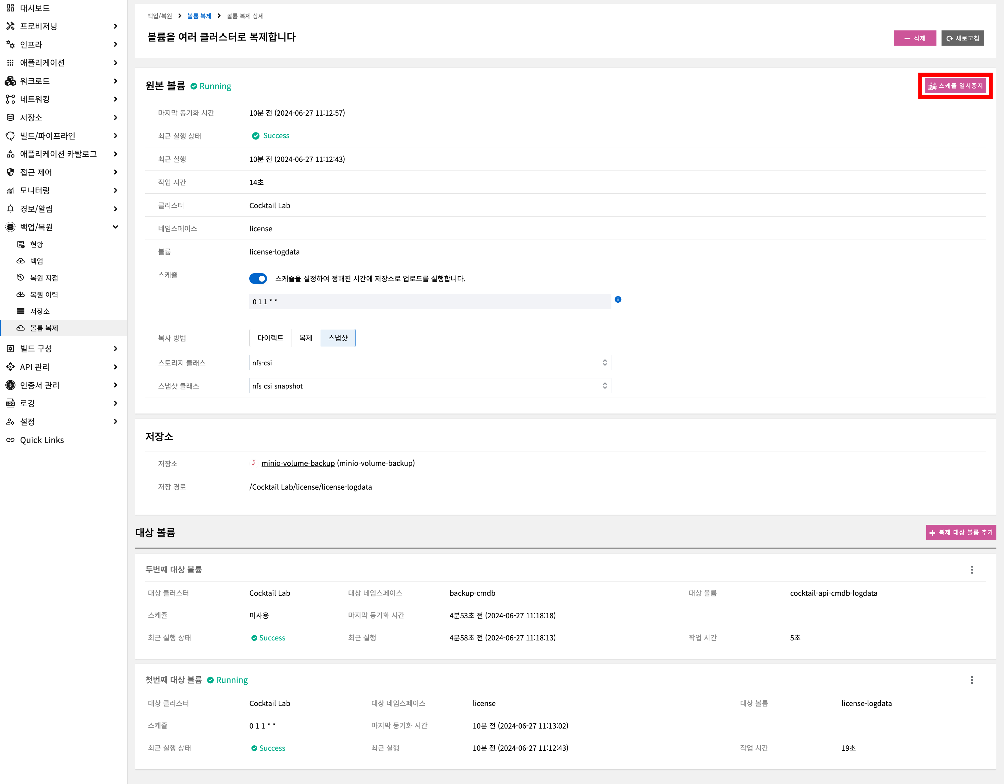Click the 대시보드 dashboard icon
The height and width of the screenshot is (784, 1004).
coord(10,8)
